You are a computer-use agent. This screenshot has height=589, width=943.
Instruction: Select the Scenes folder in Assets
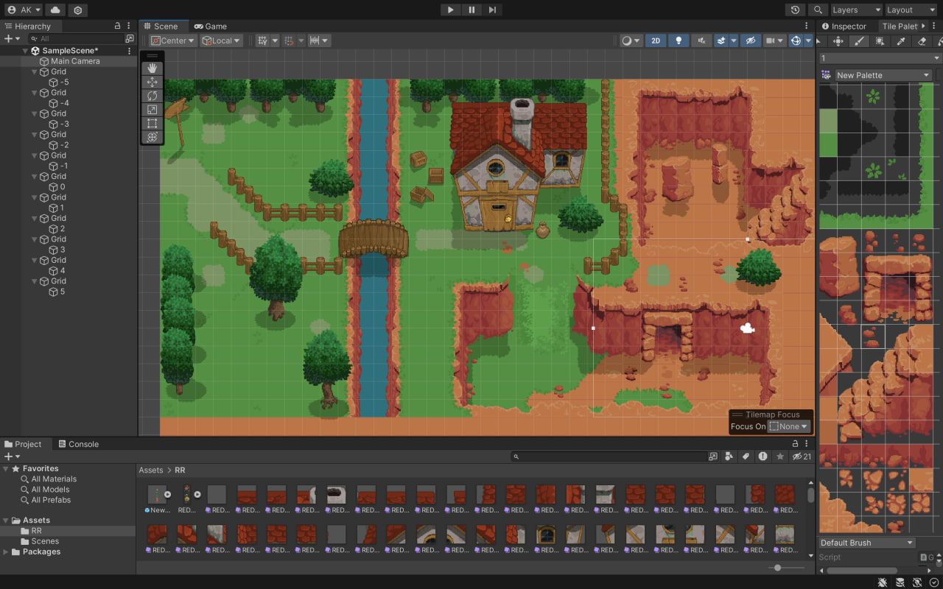45,541
